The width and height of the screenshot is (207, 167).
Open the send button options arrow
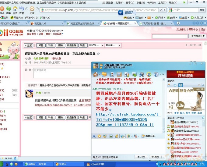click(163, 157)
